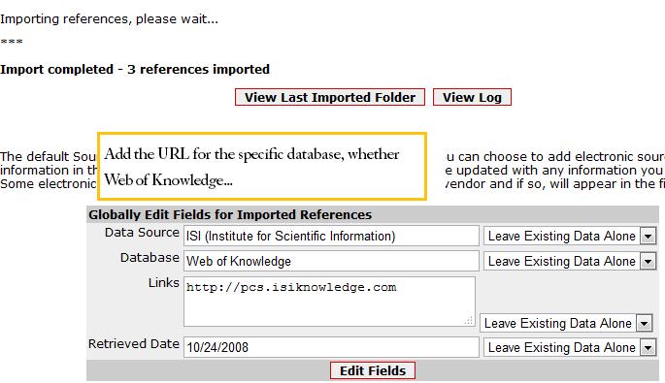Click the View Log button
This screenshot has width=665, height=383.
pyautogui.click(x=472, y=97)
